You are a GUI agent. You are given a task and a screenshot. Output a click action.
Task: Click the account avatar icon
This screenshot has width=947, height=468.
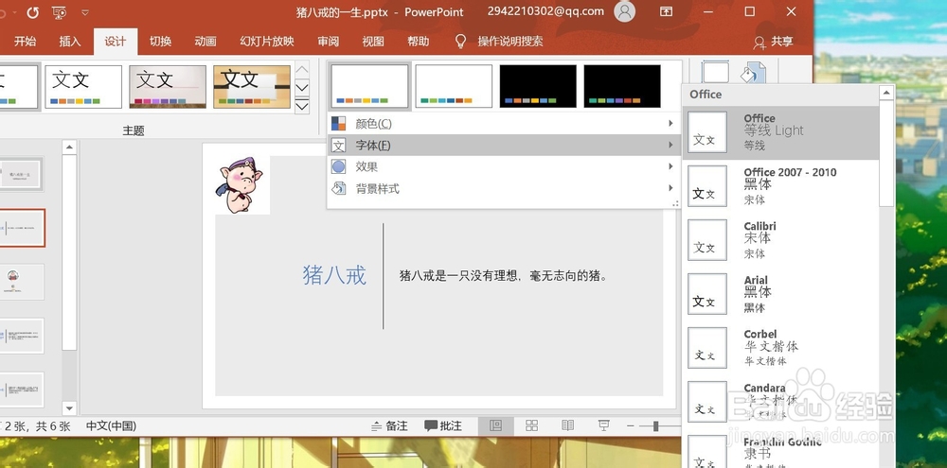tap(624, 11)
